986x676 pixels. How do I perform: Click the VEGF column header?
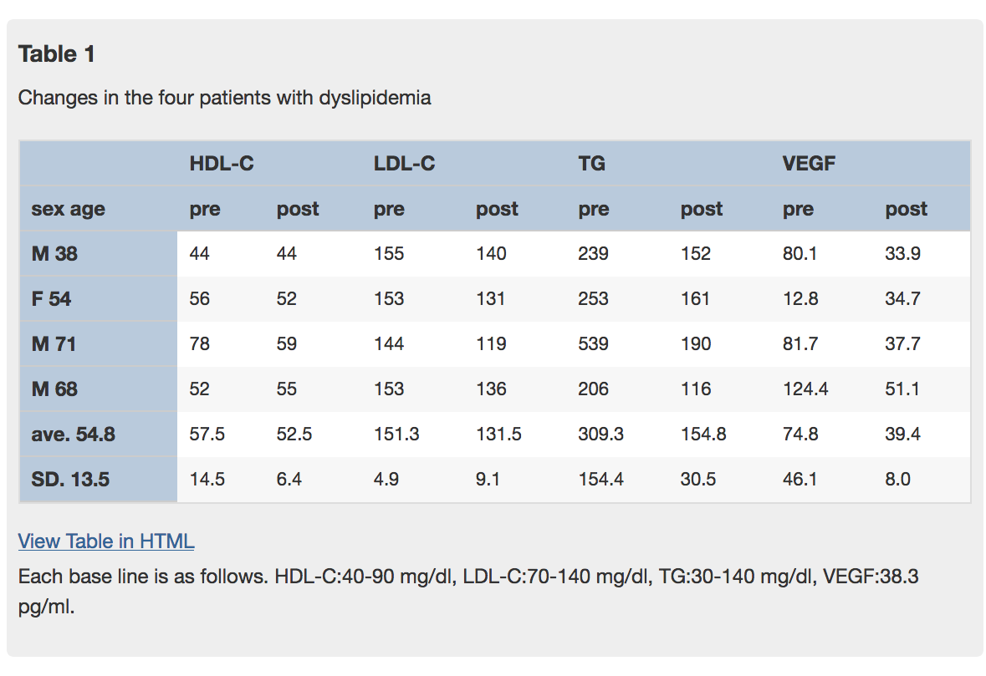809,164
